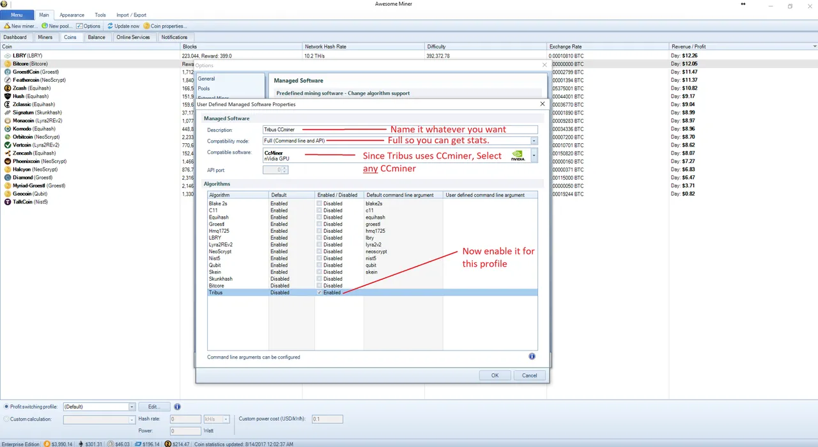
Task: Click the Custom power cost input field
Action: 327,420
